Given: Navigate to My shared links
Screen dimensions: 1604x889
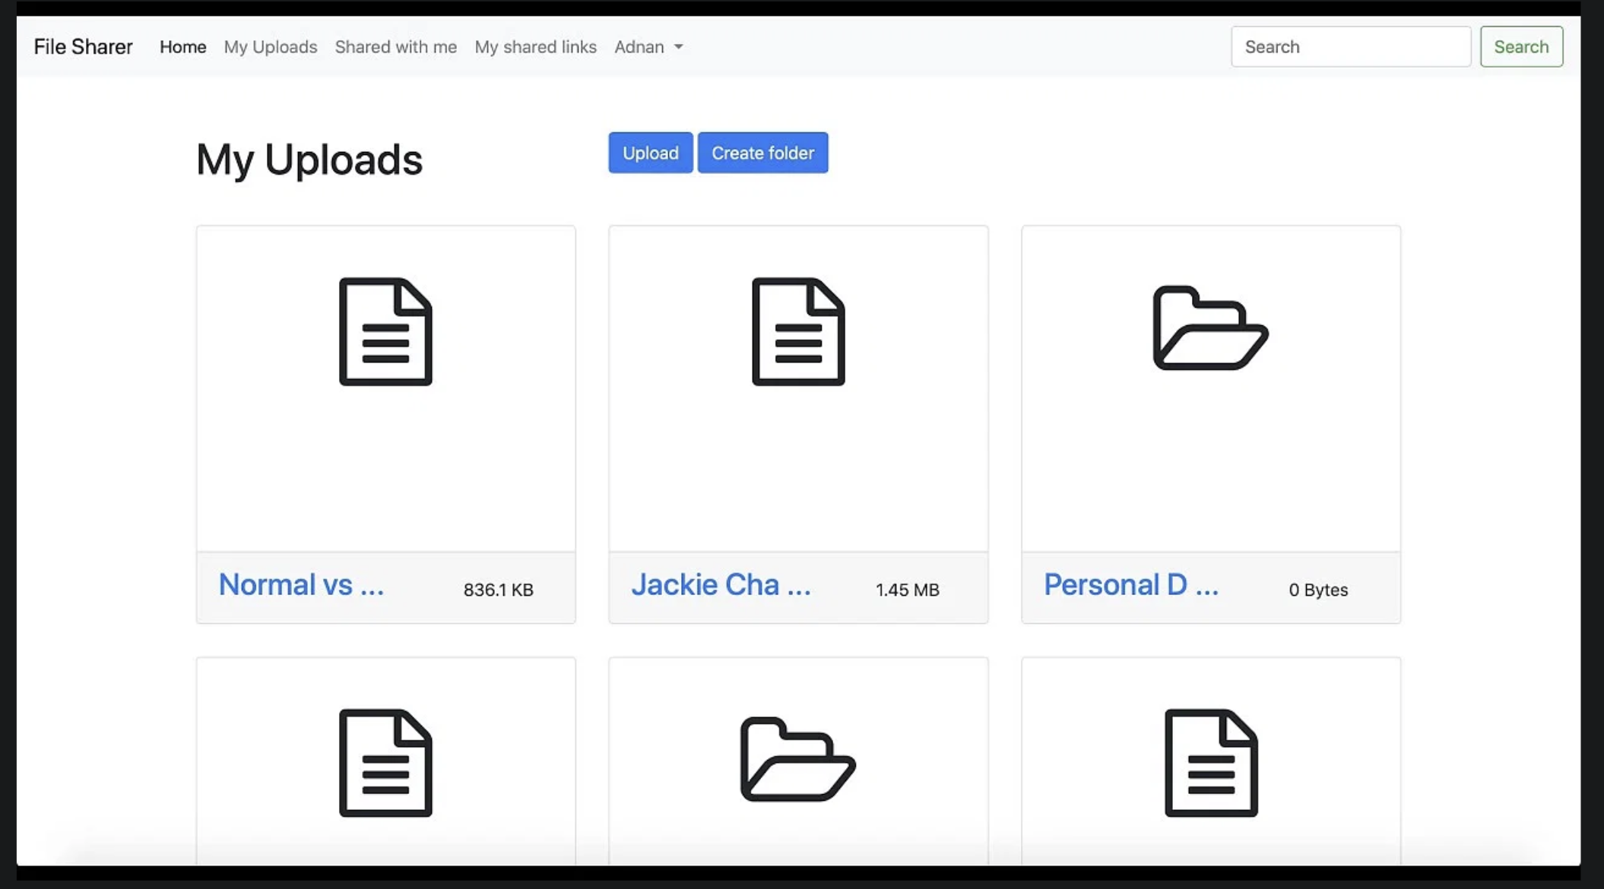Looking at the screenshot, I should click(x=535, y=47).
